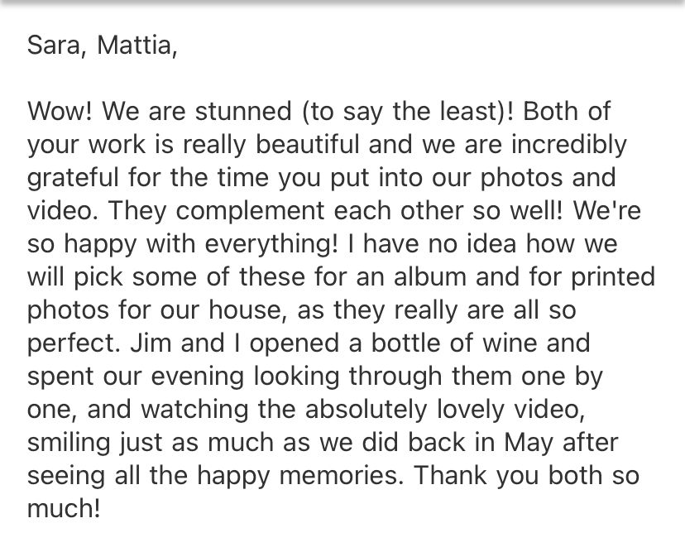685x552 pixels.
Task: Click the word "grateful" starting the line
Action: click(x=73, y=178)
